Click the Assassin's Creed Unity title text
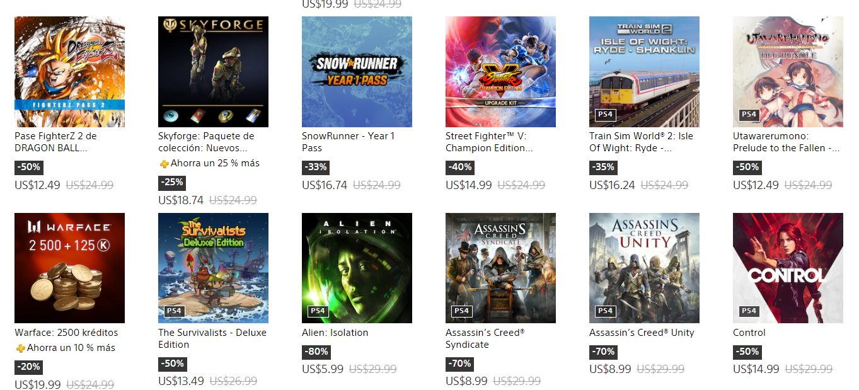 point(642,333)
